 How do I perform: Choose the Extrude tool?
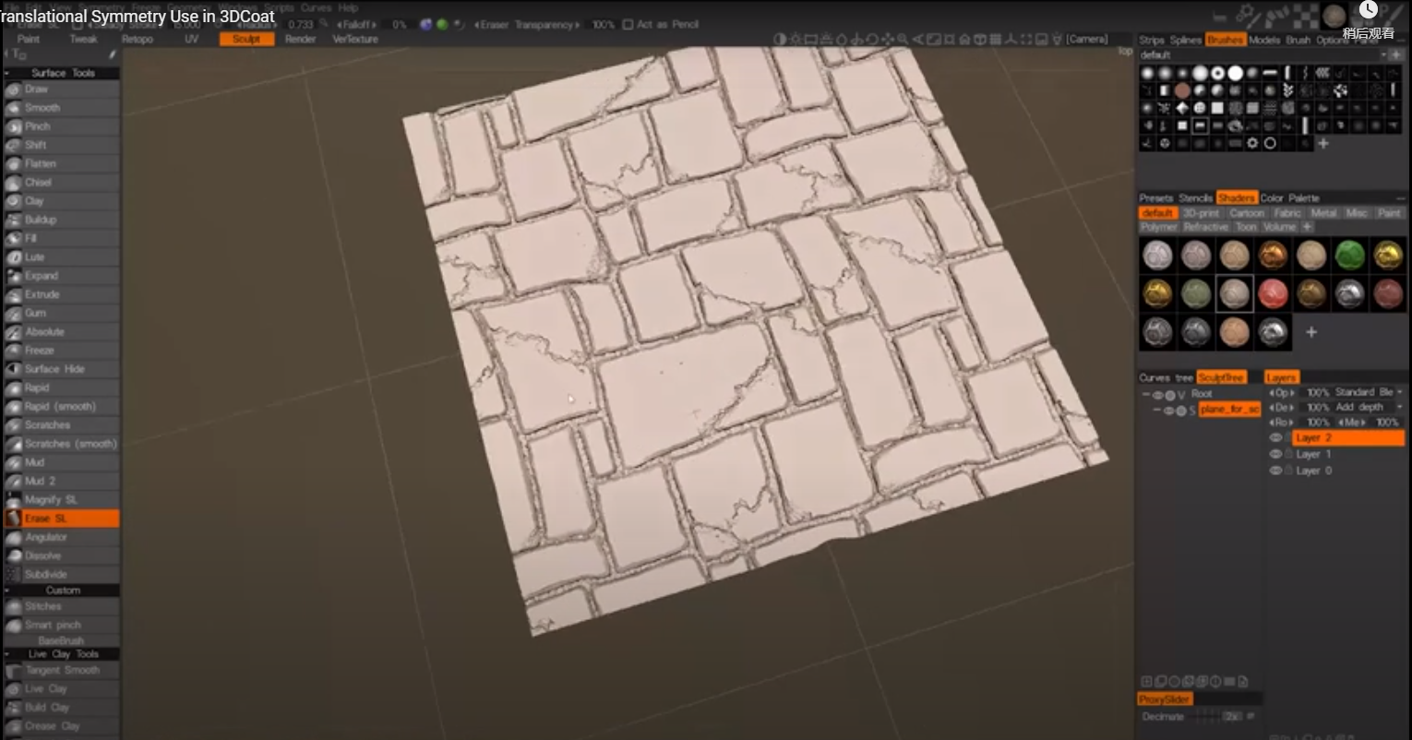coord(61,294)
